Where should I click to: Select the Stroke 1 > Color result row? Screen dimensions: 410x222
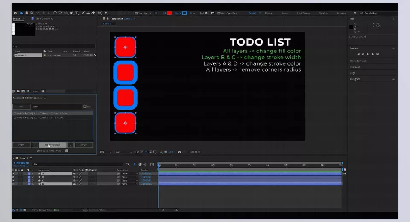pos(53,113)
